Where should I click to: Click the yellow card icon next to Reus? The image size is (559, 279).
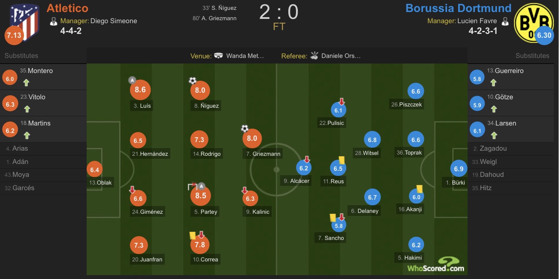[342, 159]
